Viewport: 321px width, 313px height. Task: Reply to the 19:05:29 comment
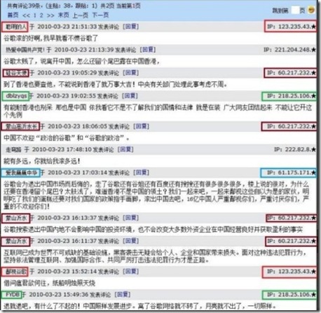coord(131,73)
